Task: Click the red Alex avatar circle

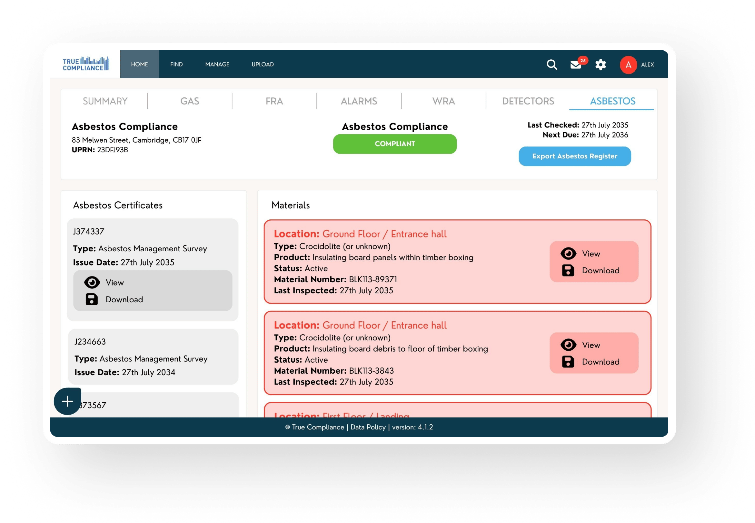Action: (628, 65)
